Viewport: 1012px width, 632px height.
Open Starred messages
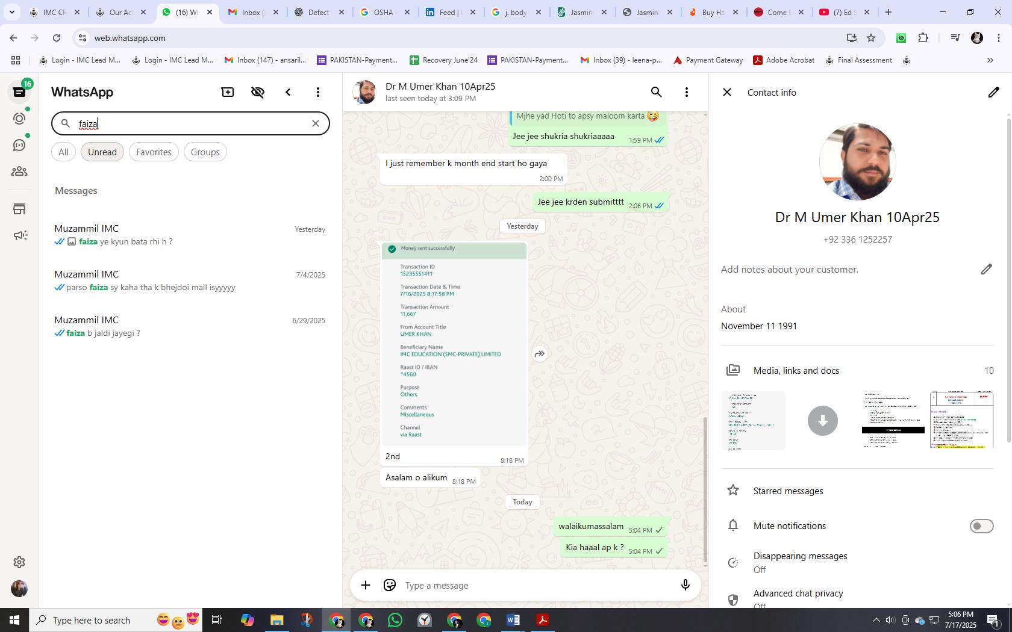tap(857, 491)
